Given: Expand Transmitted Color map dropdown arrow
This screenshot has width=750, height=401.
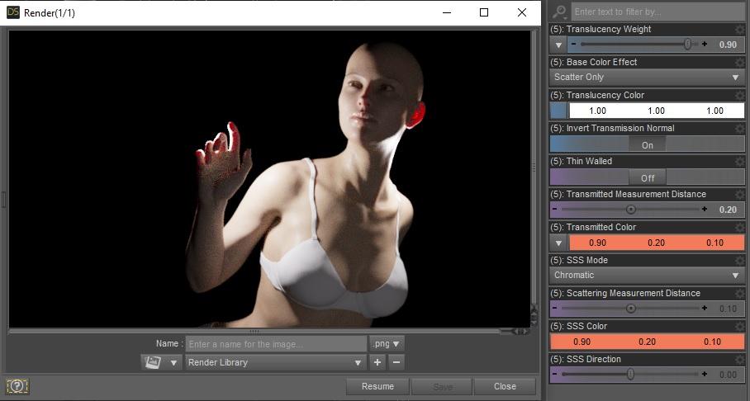Looking at the screenshot, I should [x=558, y=243].
